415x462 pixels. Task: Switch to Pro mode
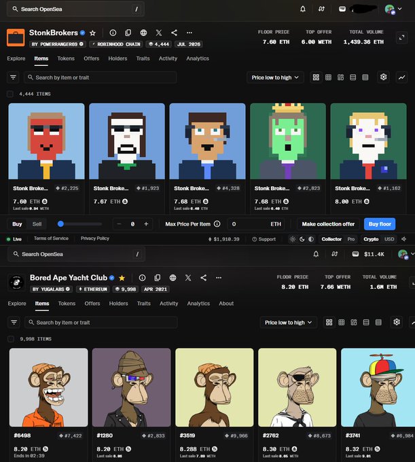(351, 239)
